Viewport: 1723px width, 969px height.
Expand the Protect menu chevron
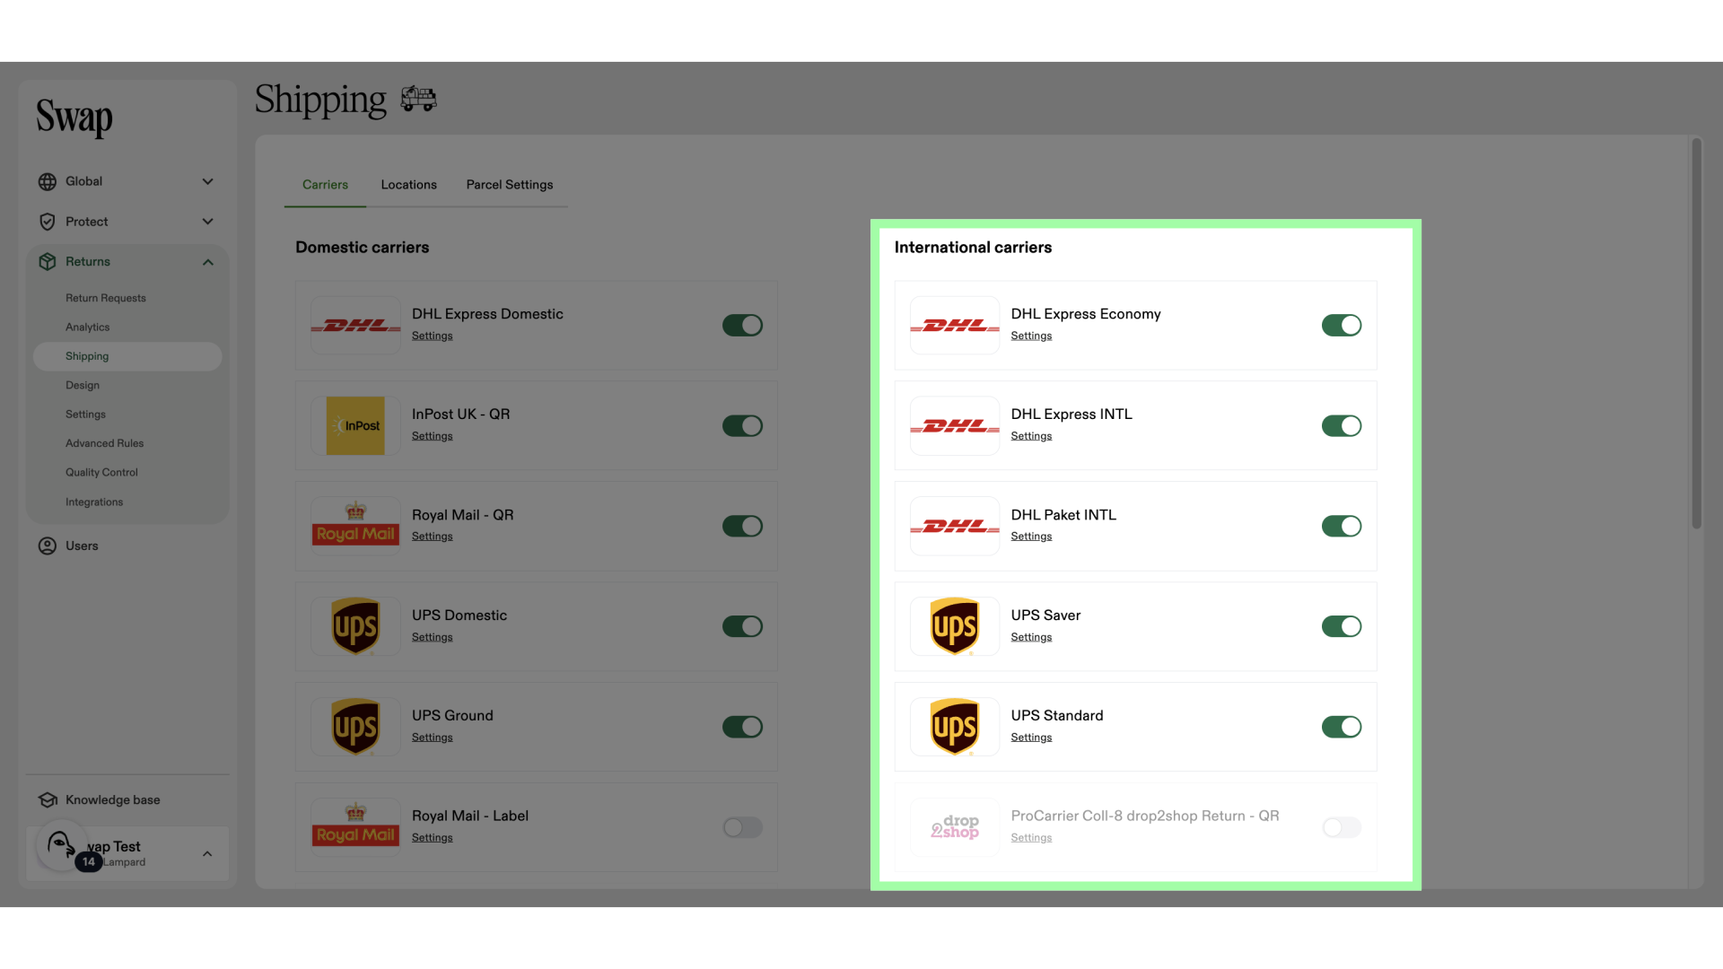[207, 222]
